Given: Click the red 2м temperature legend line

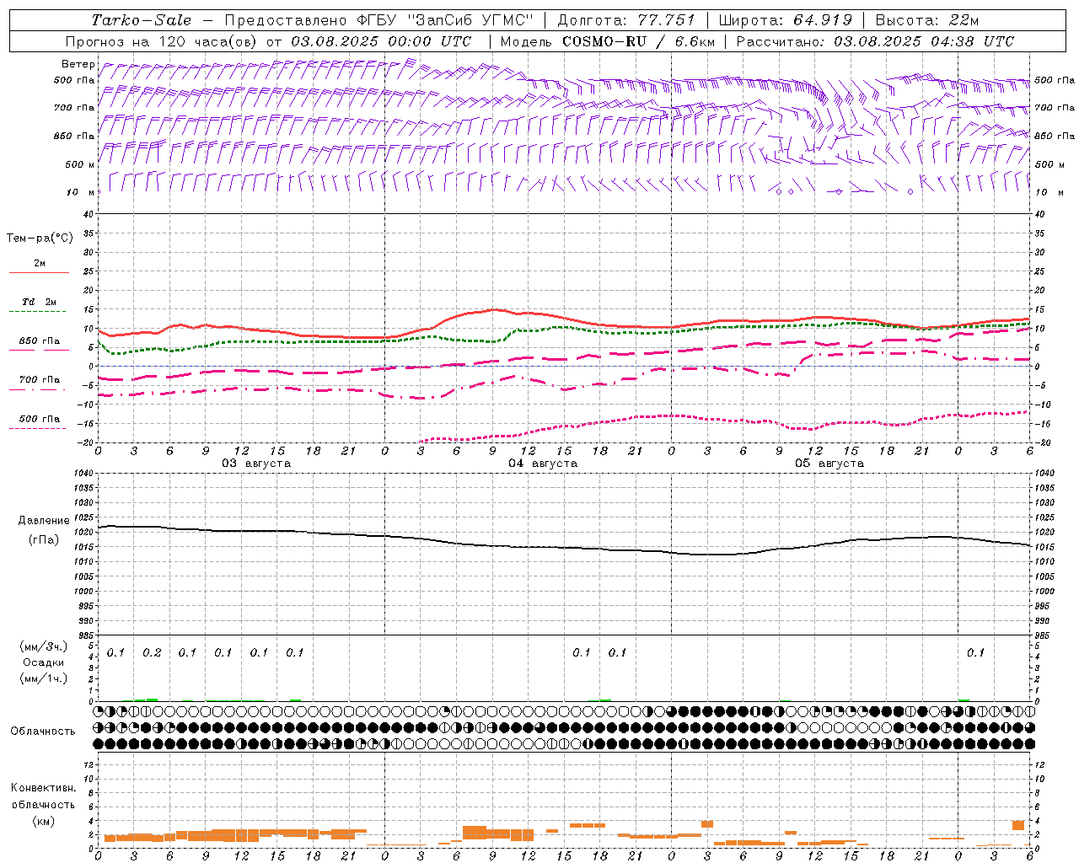Looking at the screenshot, I should (x=39, y=272).
